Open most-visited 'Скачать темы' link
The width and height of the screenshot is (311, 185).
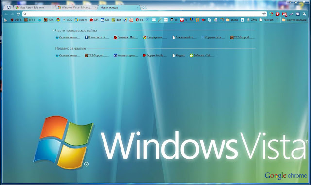(x=68, y=37)
